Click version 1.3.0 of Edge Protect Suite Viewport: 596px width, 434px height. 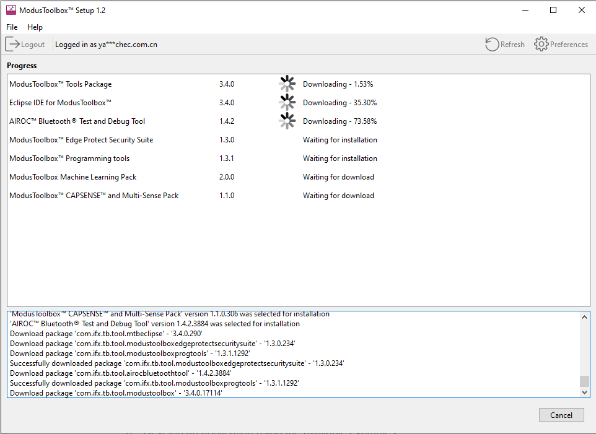227,140
